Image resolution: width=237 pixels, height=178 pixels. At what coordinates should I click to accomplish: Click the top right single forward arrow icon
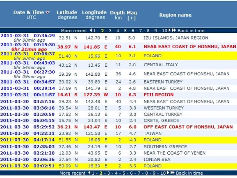coord(170,30)
